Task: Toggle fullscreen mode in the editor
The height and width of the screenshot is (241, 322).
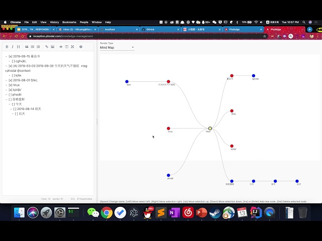Action: pos(72,47)
